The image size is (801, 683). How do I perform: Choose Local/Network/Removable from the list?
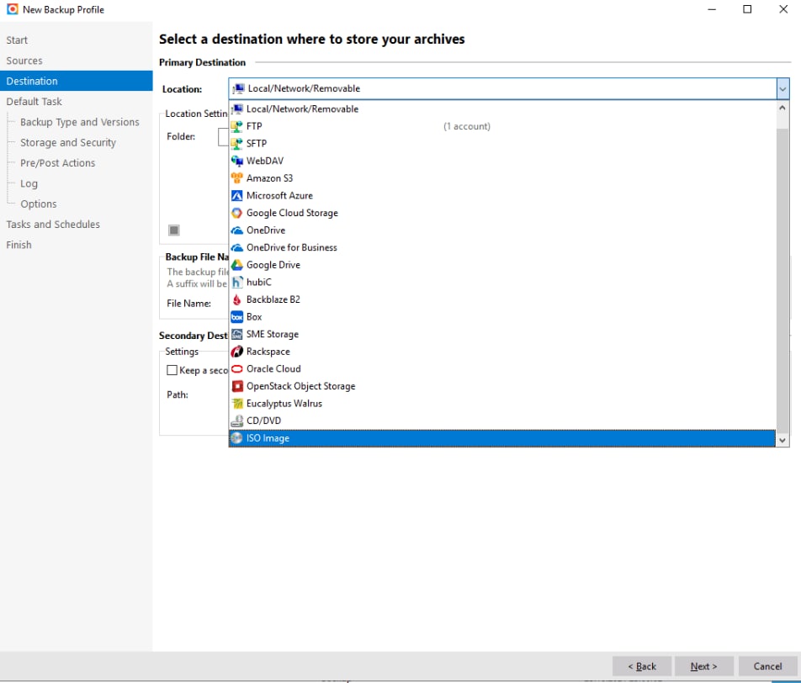pyautogui.click(x=502, y=109)
